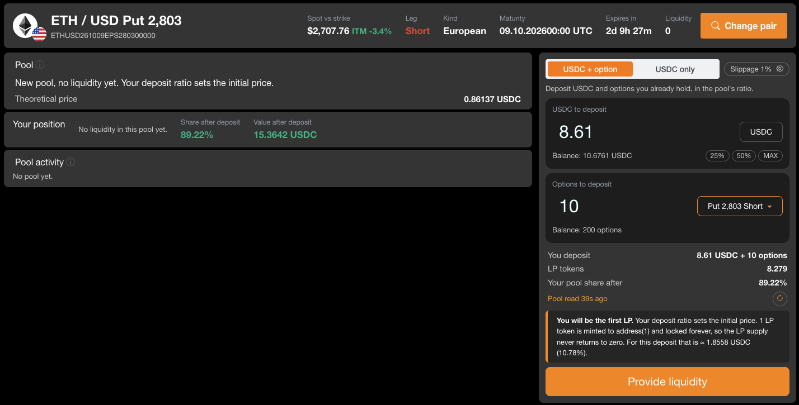Focus the USDC to deposit amount field
Screen dimensions: 799x405
643,132
